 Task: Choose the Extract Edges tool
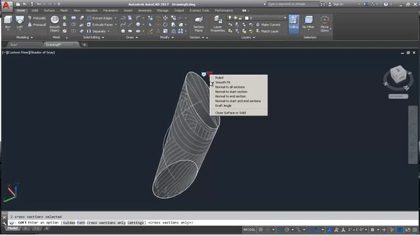tap(99, 18)
